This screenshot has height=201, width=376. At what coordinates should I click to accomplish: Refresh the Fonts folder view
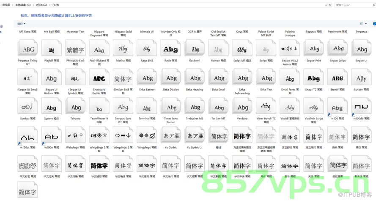pos(330,5)
